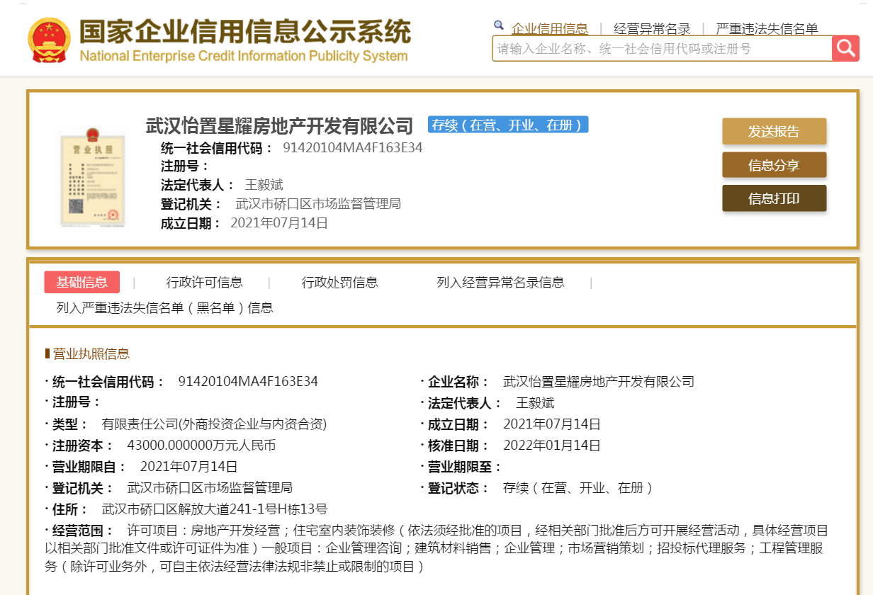Image resolution: width=873 pixels, height=595 pixels.
Task: Click the 成立日期 value in license info section
Action: [x=552, y=424]
